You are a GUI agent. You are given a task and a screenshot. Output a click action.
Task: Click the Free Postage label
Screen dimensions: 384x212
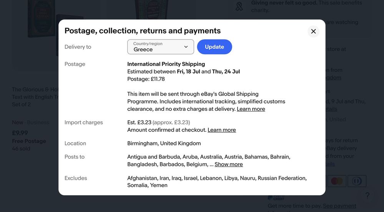pyautogui.click(x=29, y=141)
